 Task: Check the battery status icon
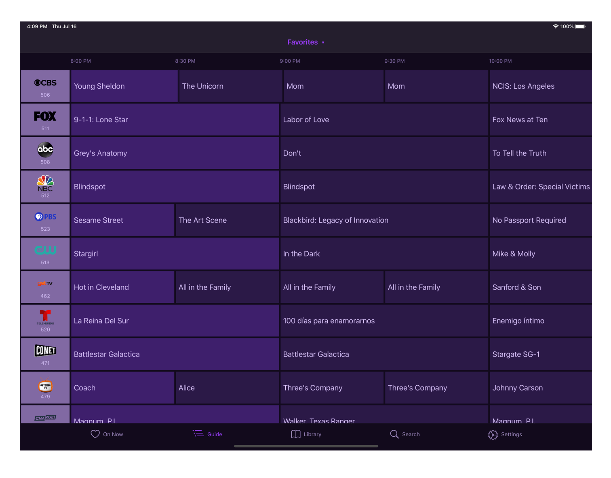(x=580, y=26)
